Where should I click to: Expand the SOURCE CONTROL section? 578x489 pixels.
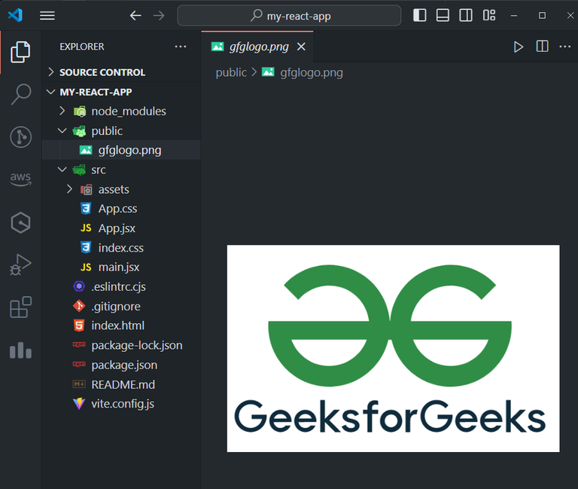click(121, 72)
